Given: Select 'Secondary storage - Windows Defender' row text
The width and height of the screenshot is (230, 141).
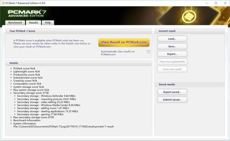Looking at the screenshot, I should tap(46, 96).
